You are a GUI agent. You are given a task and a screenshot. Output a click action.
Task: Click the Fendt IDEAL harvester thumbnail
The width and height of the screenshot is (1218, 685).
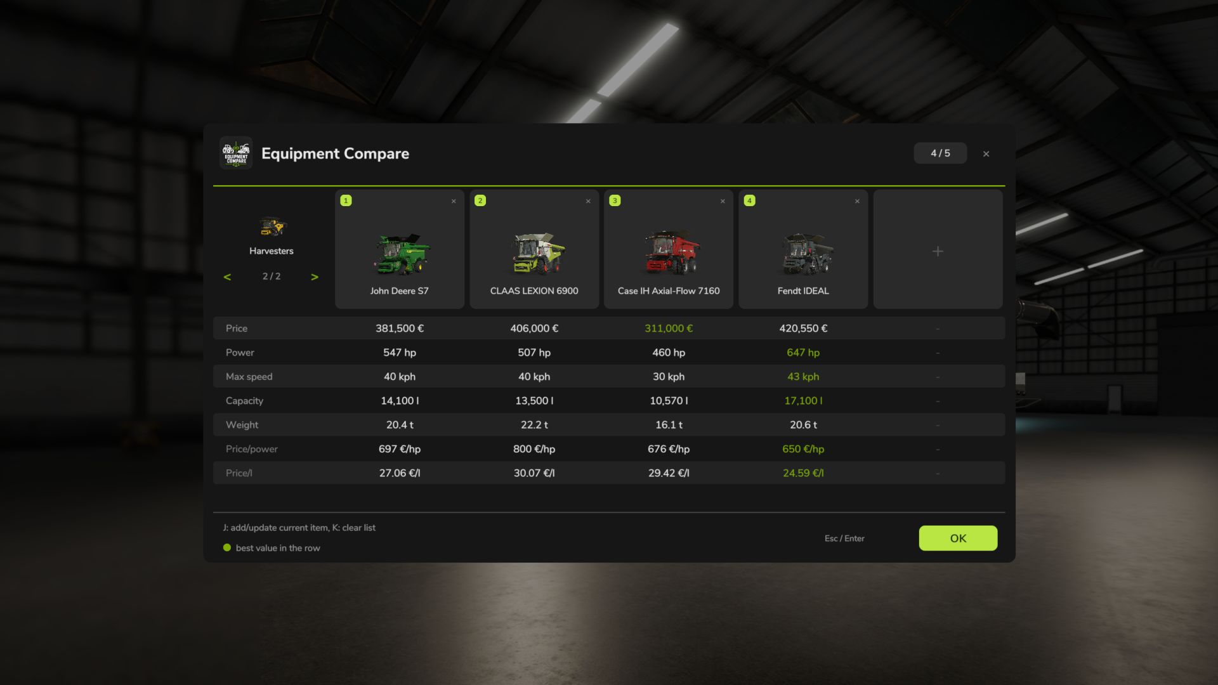tap(807, 253)
